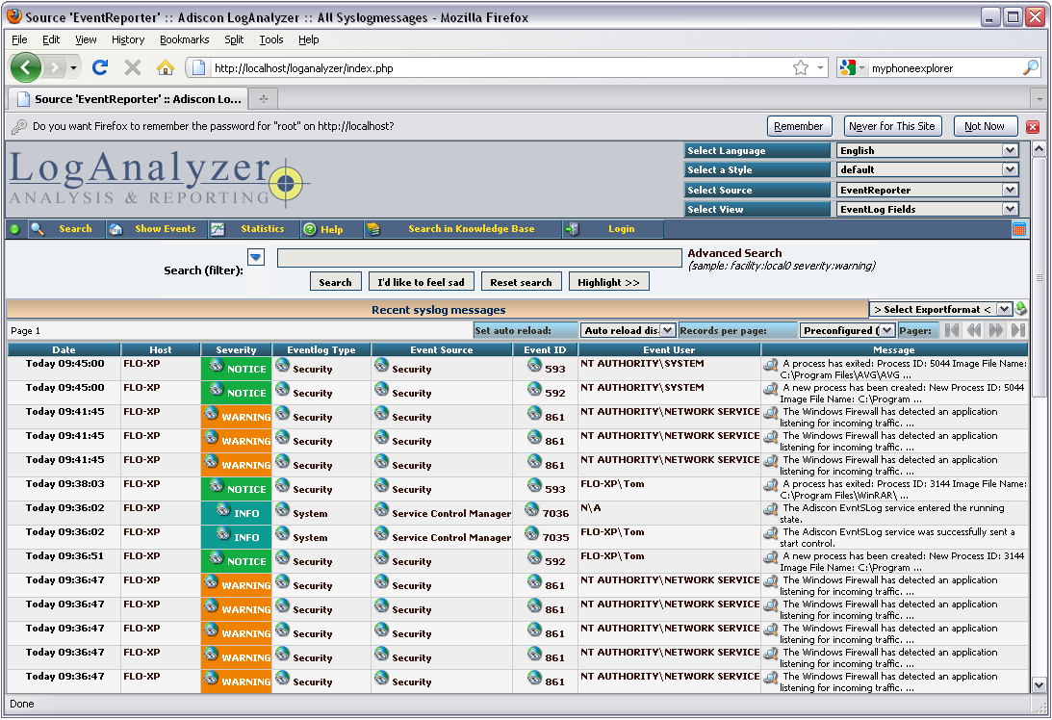1052x720 pixels.
Task: Open the Records per page dropdown
Action: click(x=847, y=330)
